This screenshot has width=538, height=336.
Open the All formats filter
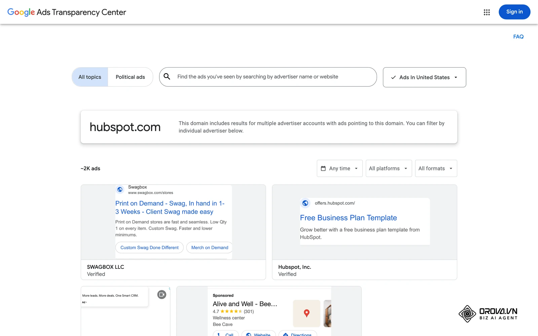click(x=436, y=168)
